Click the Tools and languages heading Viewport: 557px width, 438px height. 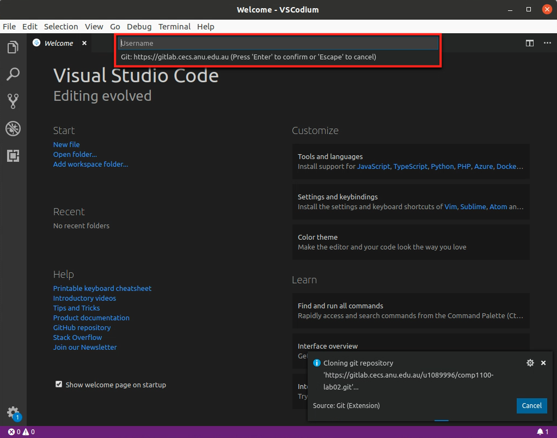[x=330, y=156]
